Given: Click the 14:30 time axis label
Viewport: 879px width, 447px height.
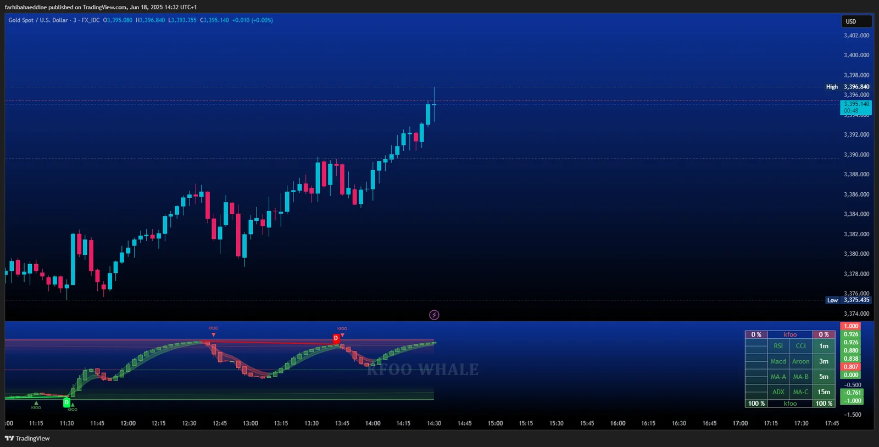Looking at the screenshot, I should pos(434,423).
